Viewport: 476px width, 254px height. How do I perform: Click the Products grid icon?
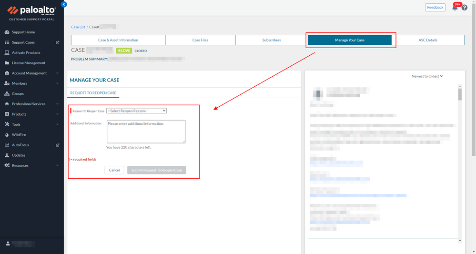(7, 114)
